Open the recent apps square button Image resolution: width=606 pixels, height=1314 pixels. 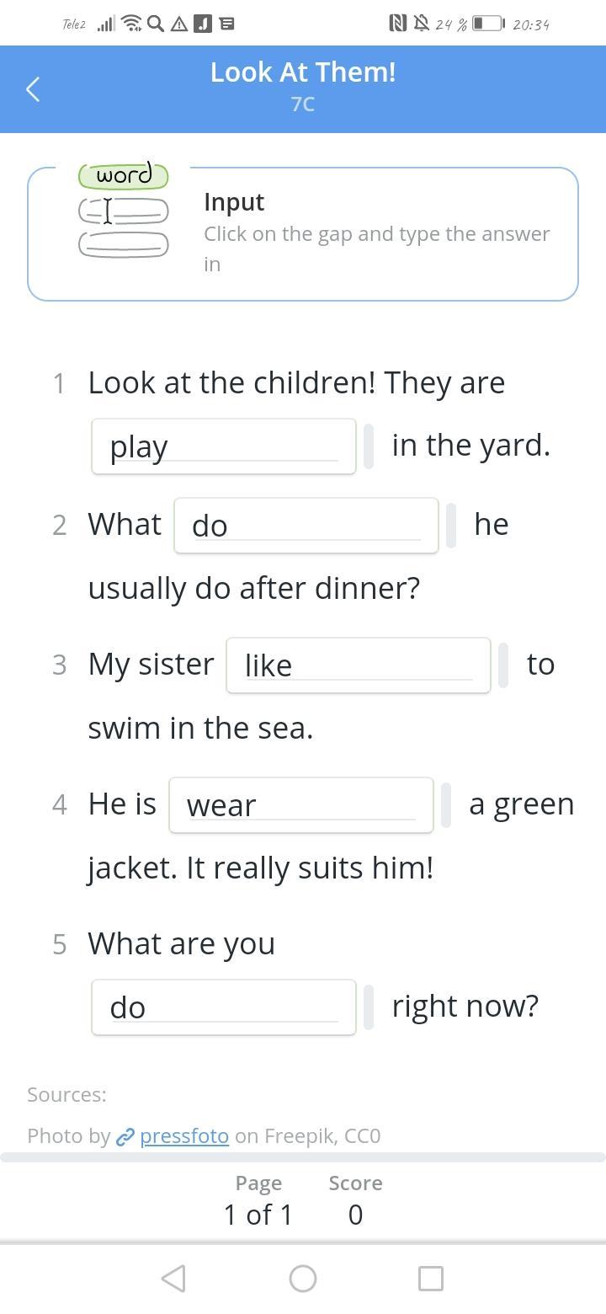coord(431,1279)
